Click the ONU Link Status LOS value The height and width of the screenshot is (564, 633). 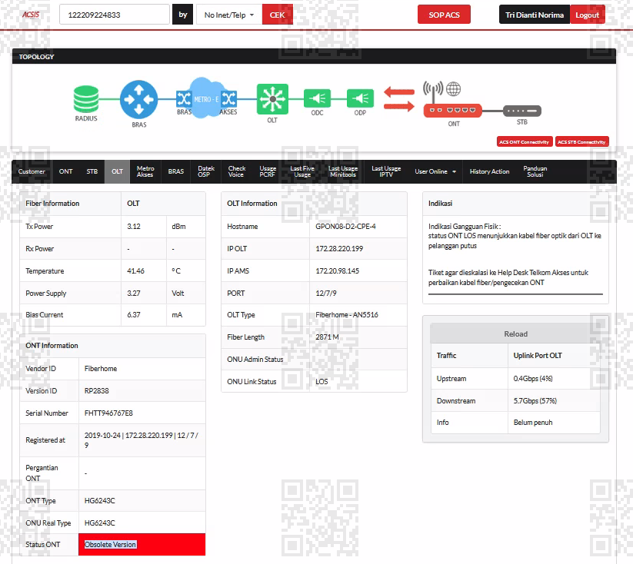pos(321,381)
